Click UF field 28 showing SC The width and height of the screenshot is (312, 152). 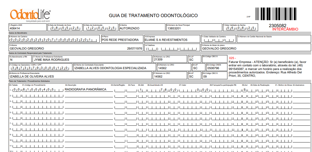coord(194,76)
